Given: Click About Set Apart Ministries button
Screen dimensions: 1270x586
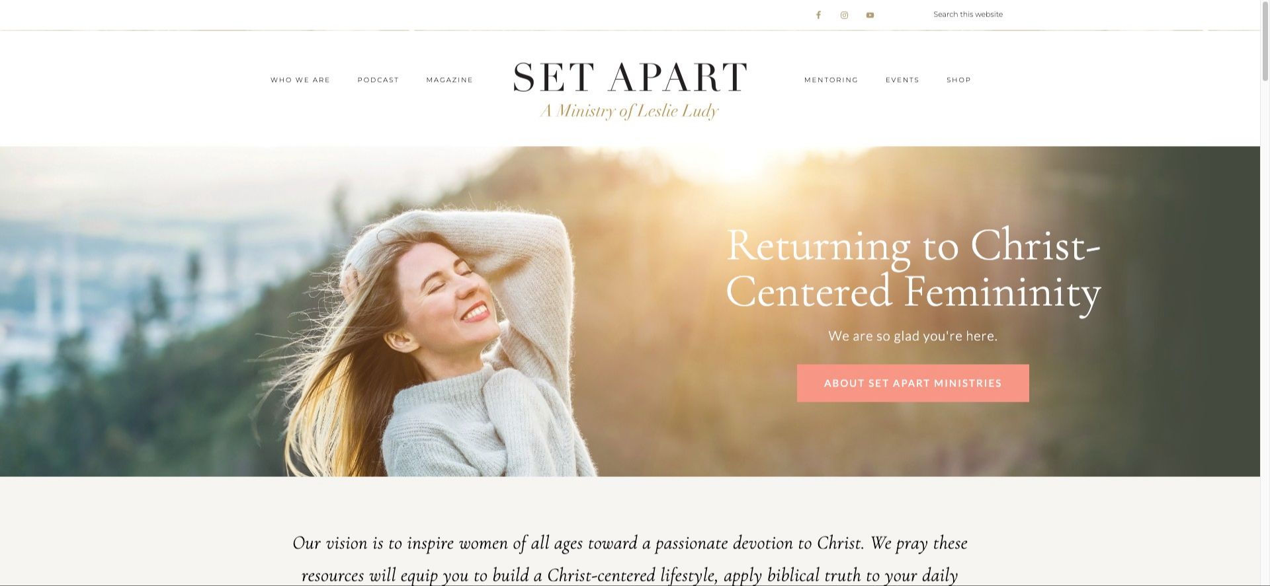Looking at the screenshot, I should 912,383.
